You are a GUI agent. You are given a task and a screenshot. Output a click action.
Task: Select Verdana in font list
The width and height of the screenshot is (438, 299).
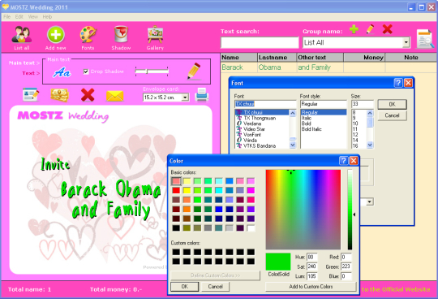[252, 123]
